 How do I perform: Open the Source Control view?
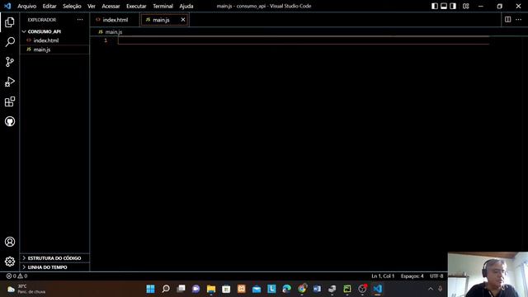[x=10, y=62]
